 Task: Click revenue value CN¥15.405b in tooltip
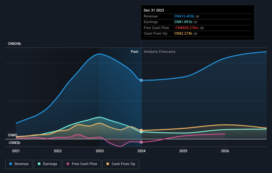click(184, 16)
